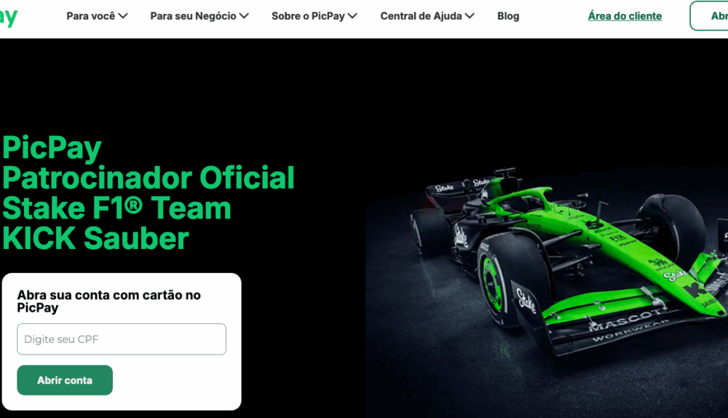Select the Sobre o PicPay menu label
The width and height of the screenshot is (728, 418).
(308, 16)
